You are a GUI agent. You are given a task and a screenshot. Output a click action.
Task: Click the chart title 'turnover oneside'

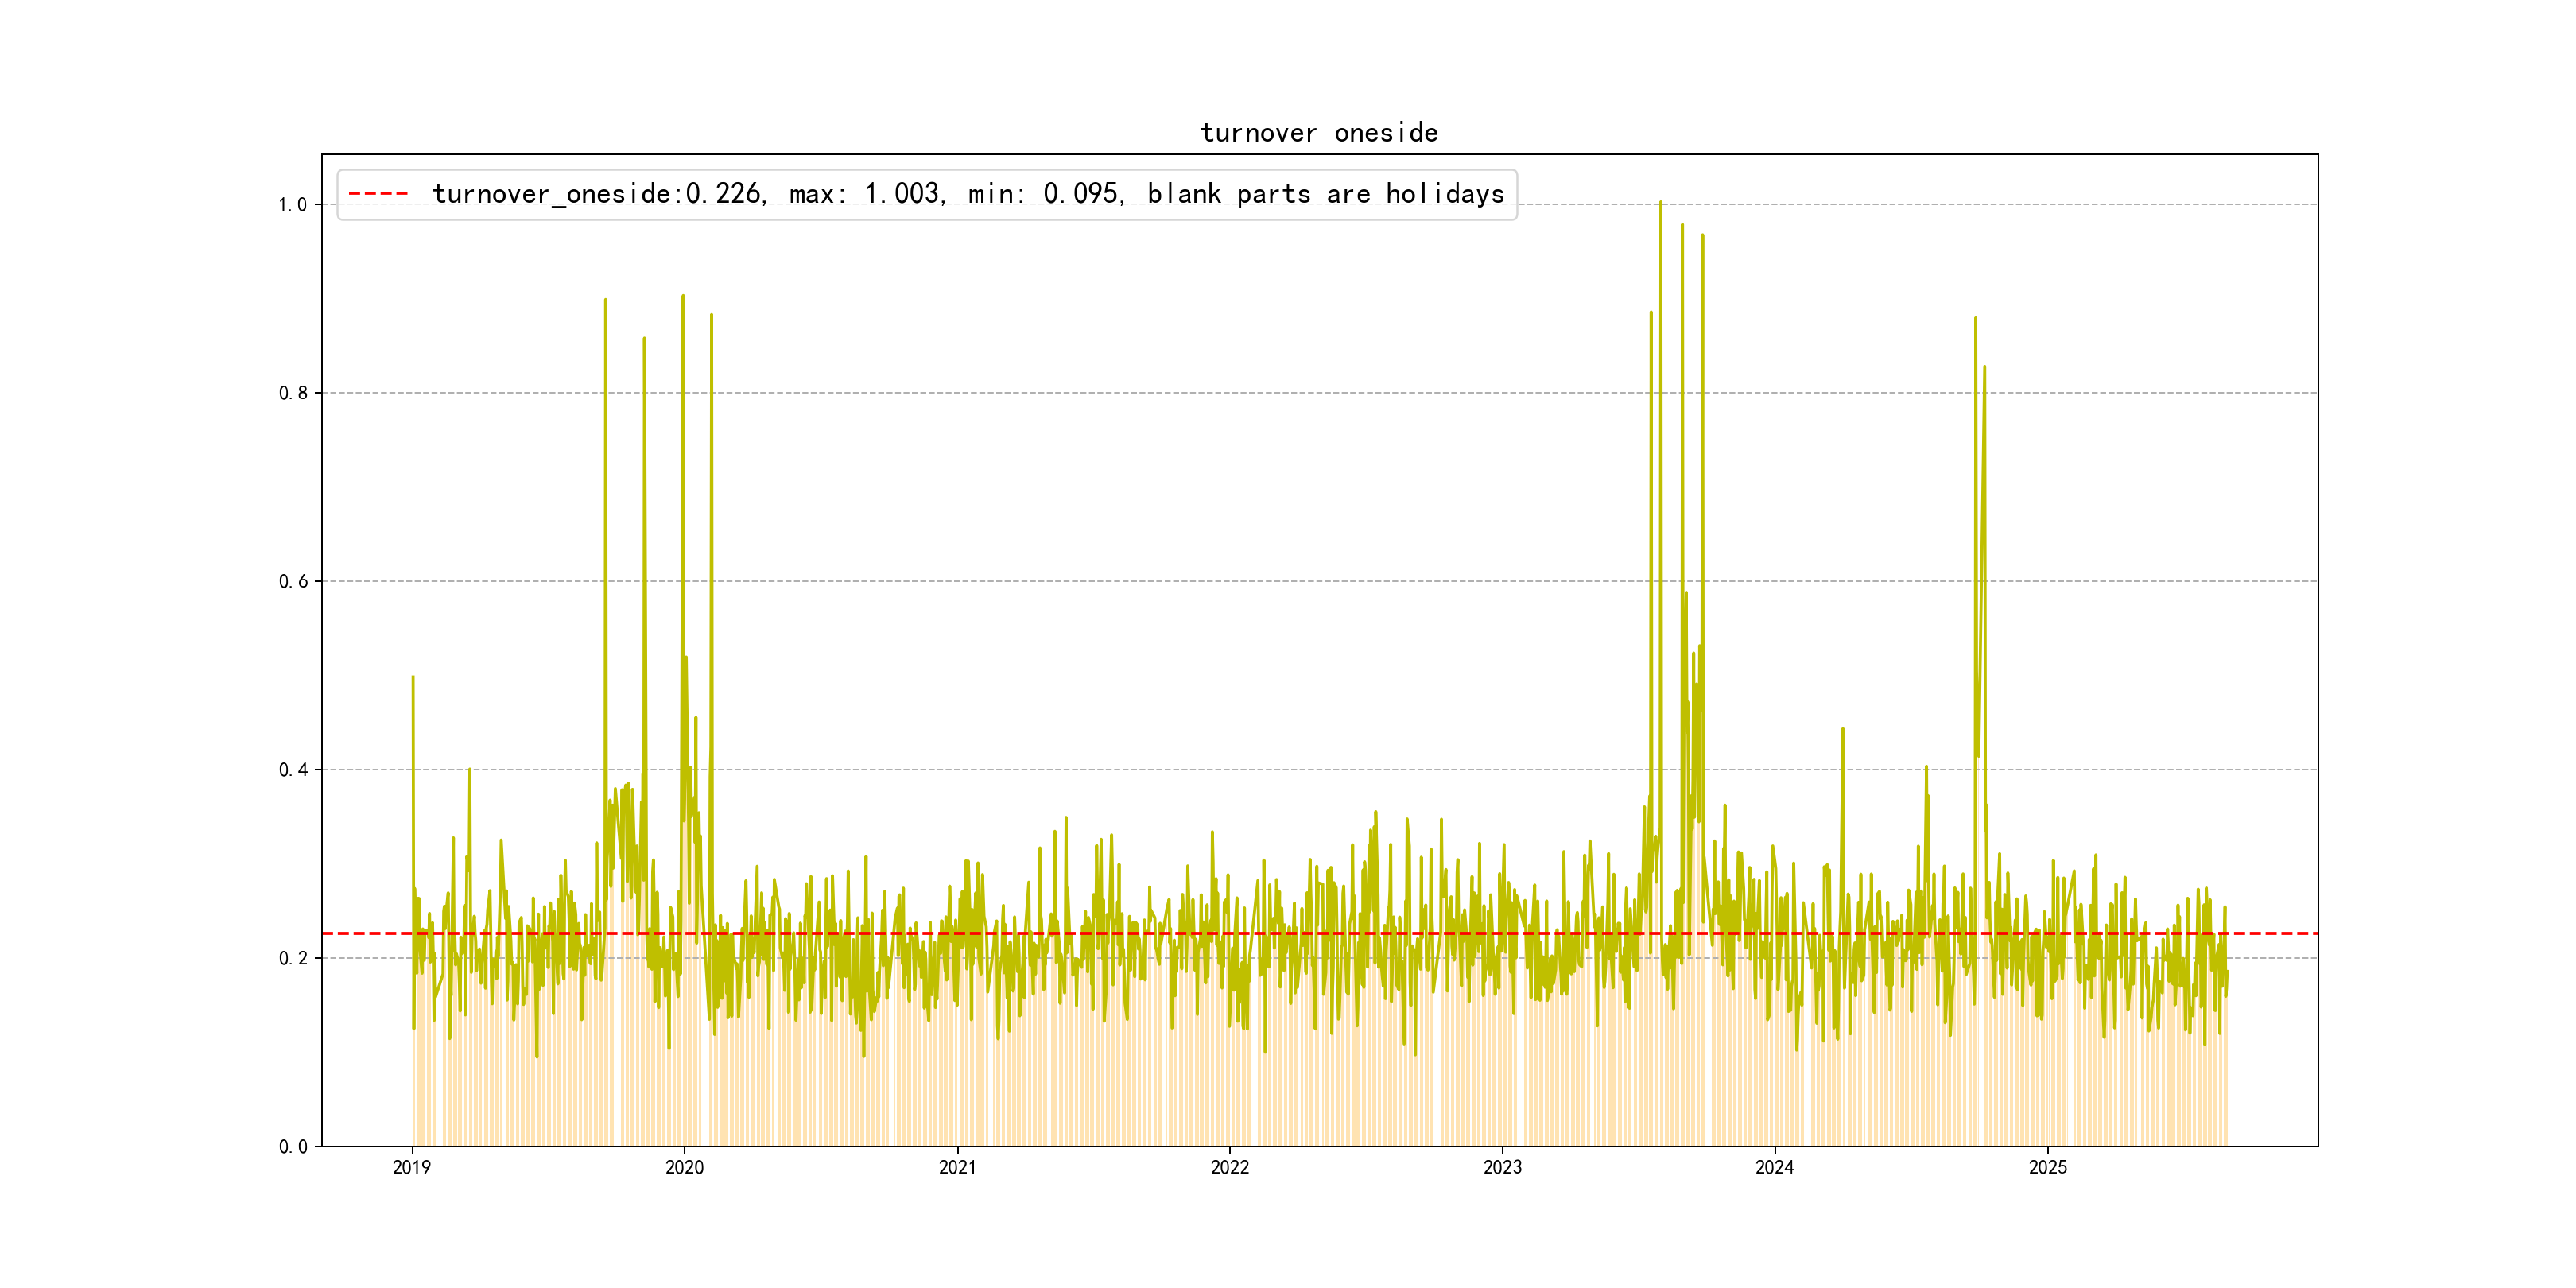pos(1318,133)
